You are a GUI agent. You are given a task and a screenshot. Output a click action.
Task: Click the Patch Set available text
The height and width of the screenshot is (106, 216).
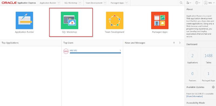click(200, 94)
